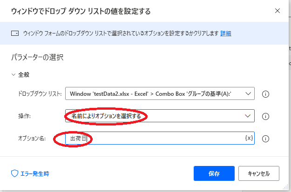Screen dimensions: 291x192
Task: Close the dialog with the X button
Action: coord(277,10)
